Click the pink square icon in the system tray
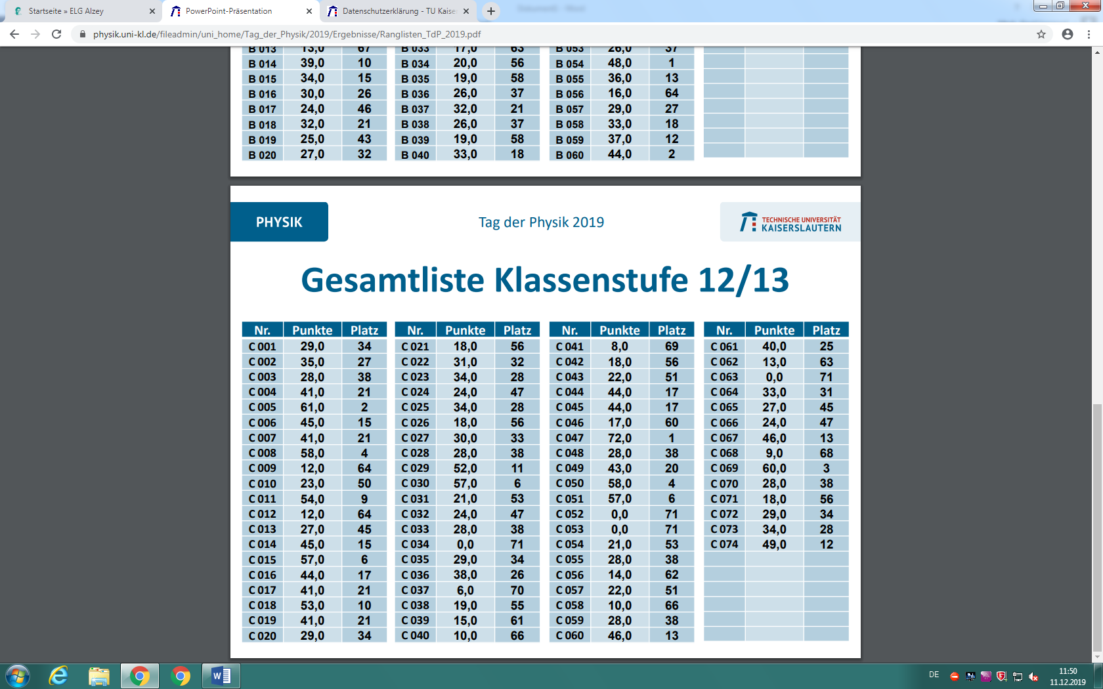The image size is (1103, 689). point(986,677)
